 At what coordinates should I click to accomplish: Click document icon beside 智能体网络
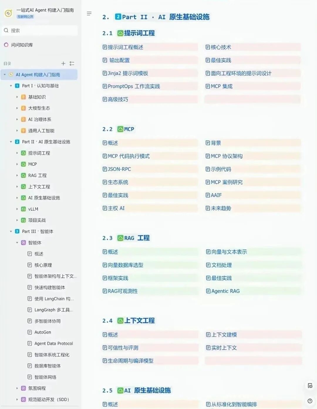pyautogui.click(x=30, y=377)
